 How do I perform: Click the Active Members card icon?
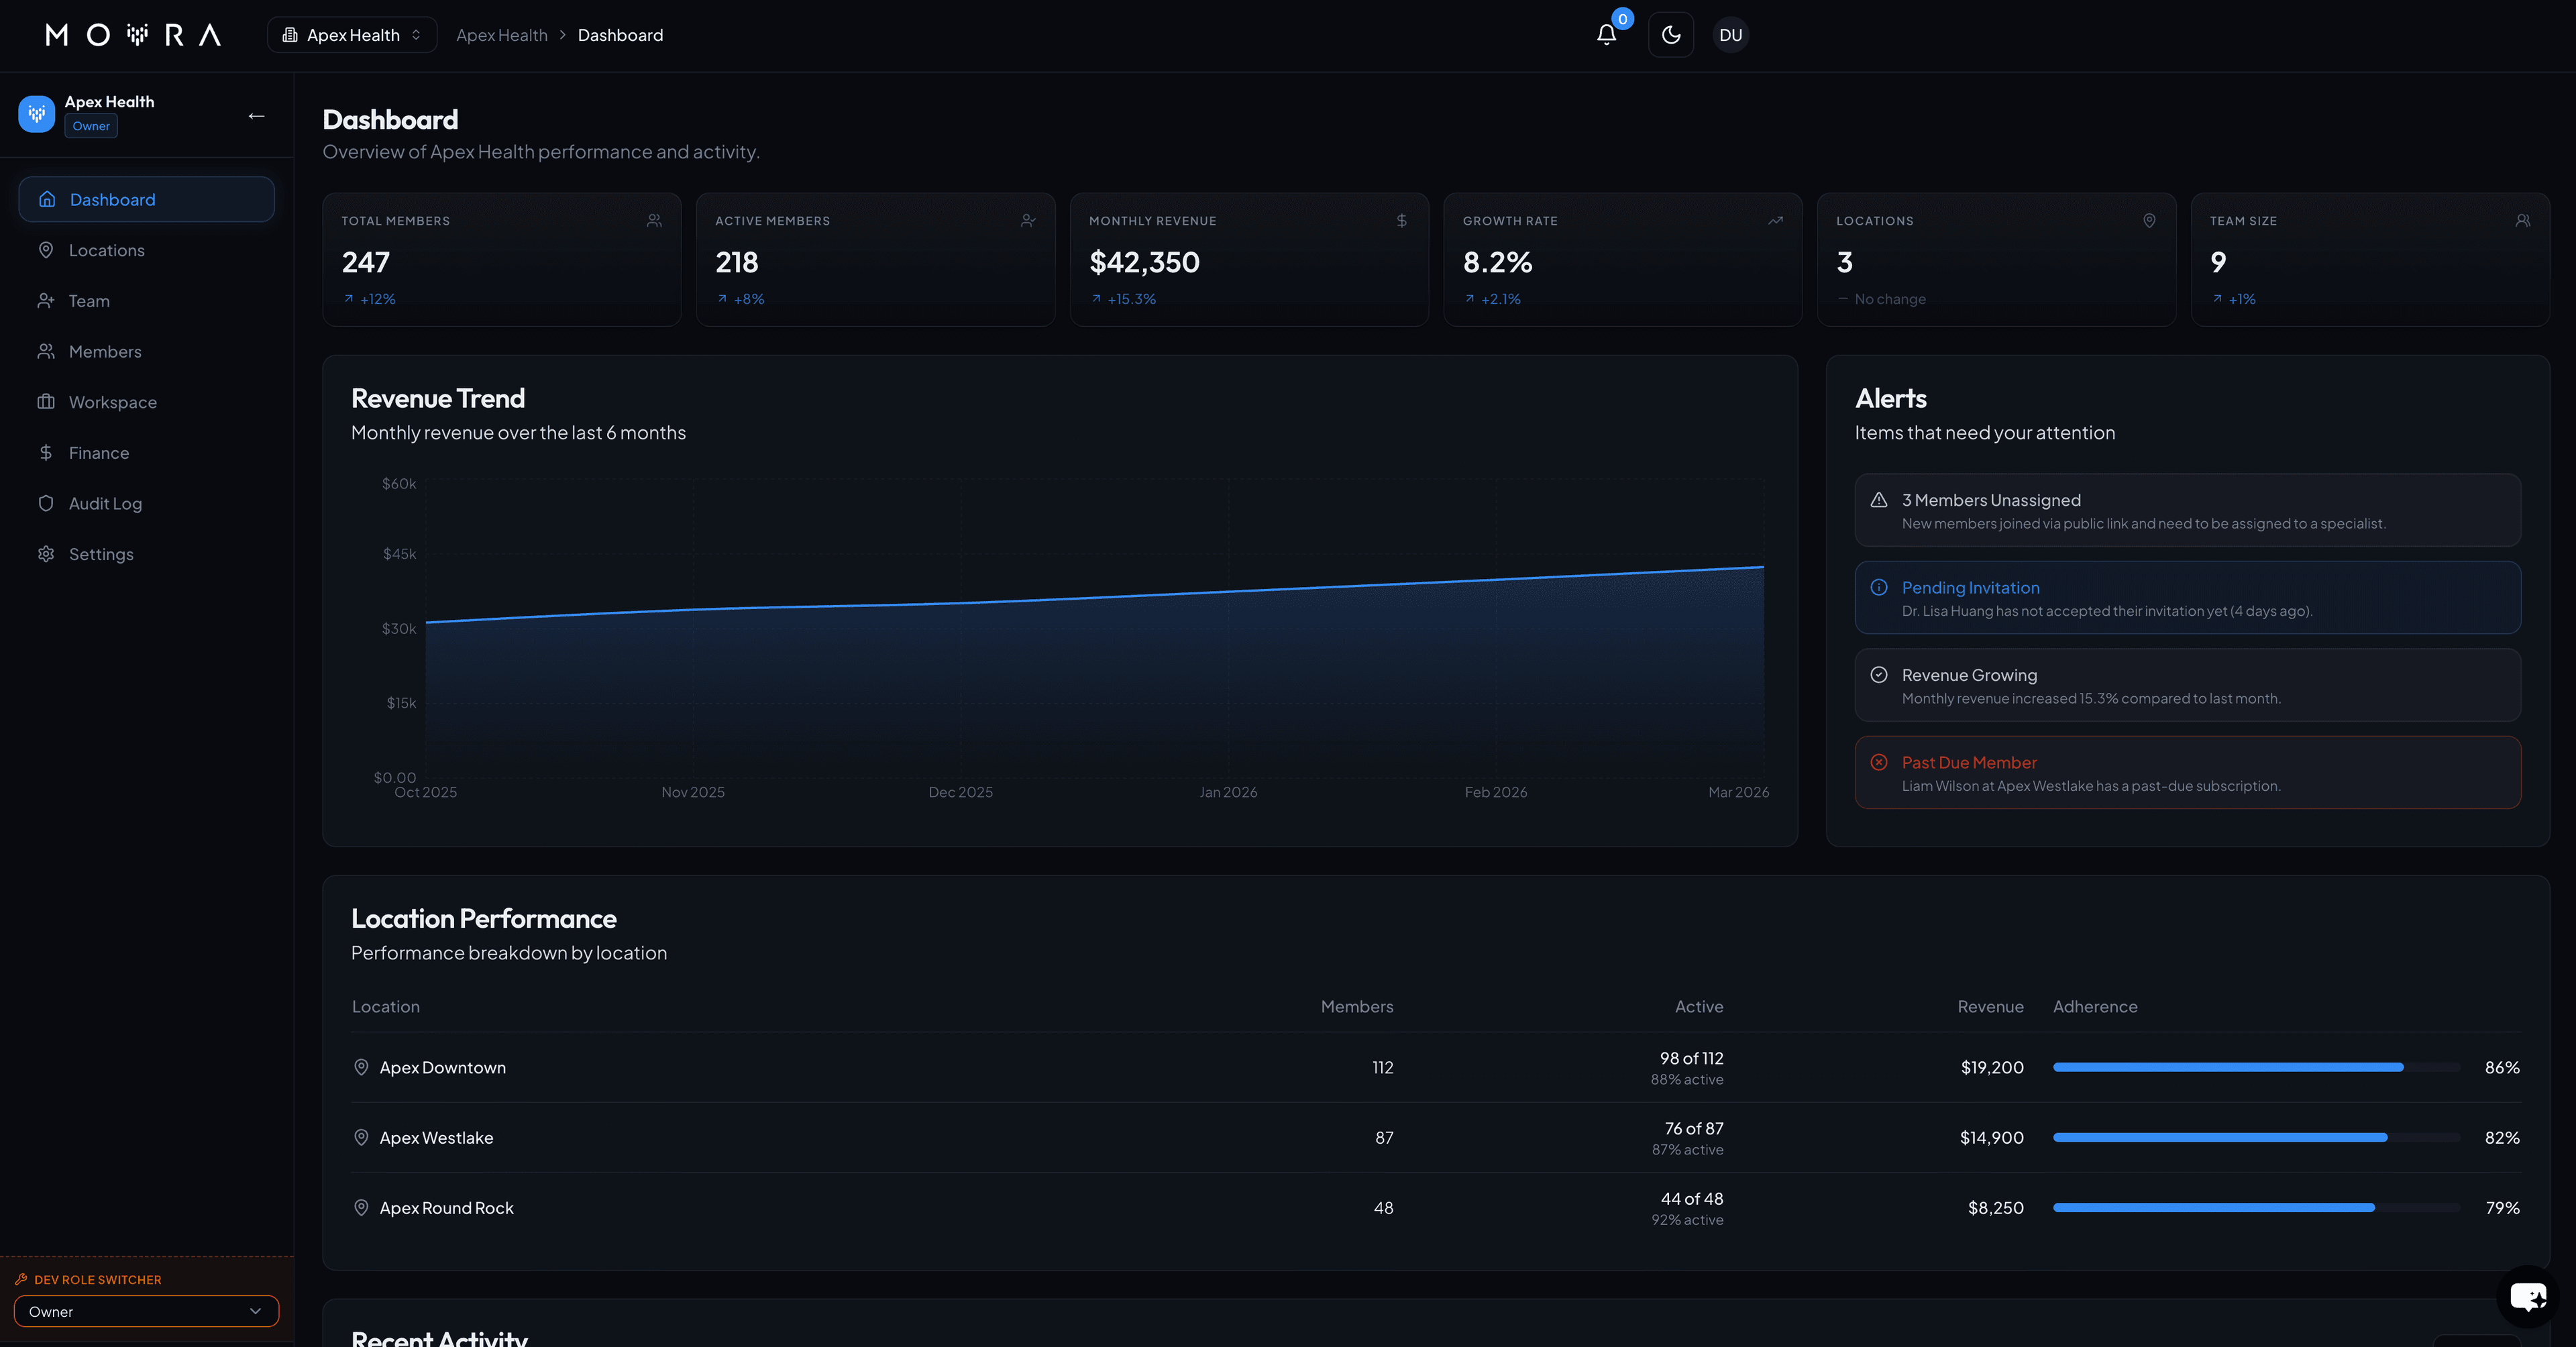click(x=1028, y=221)
